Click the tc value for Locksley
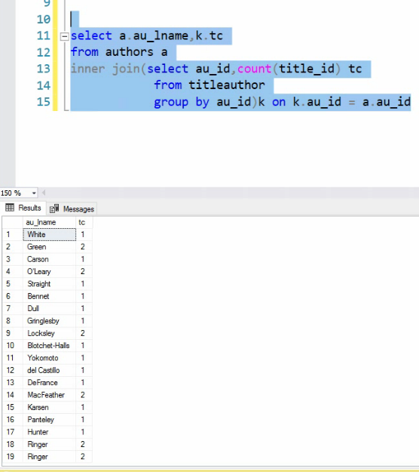This screenshot has height=472, width=419. (84, 333)
